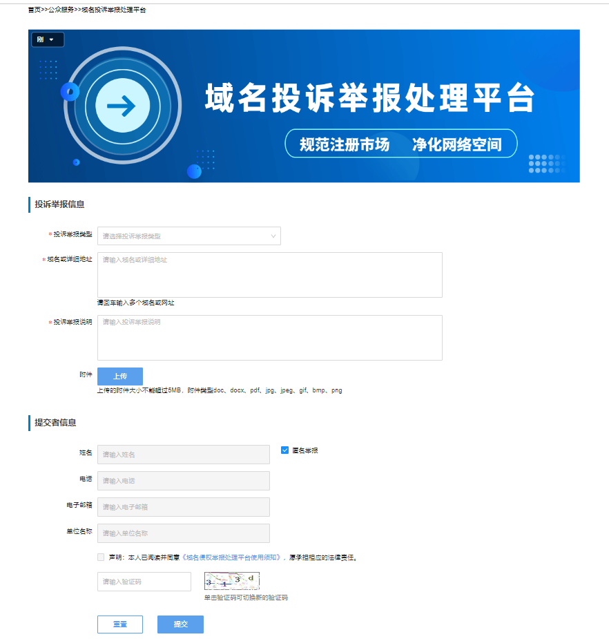Click the 电话 input field
Image resolution: width=609 pixels, height=639 pixels.
[183, 481]
